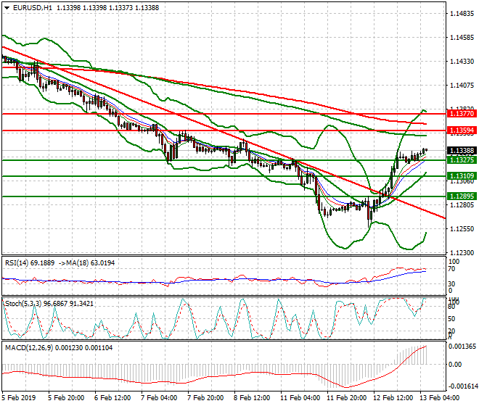This screenshot has width=479, height=406.
Task: Click the 1.12550 price scale value
Action: [x=462, y=228]
